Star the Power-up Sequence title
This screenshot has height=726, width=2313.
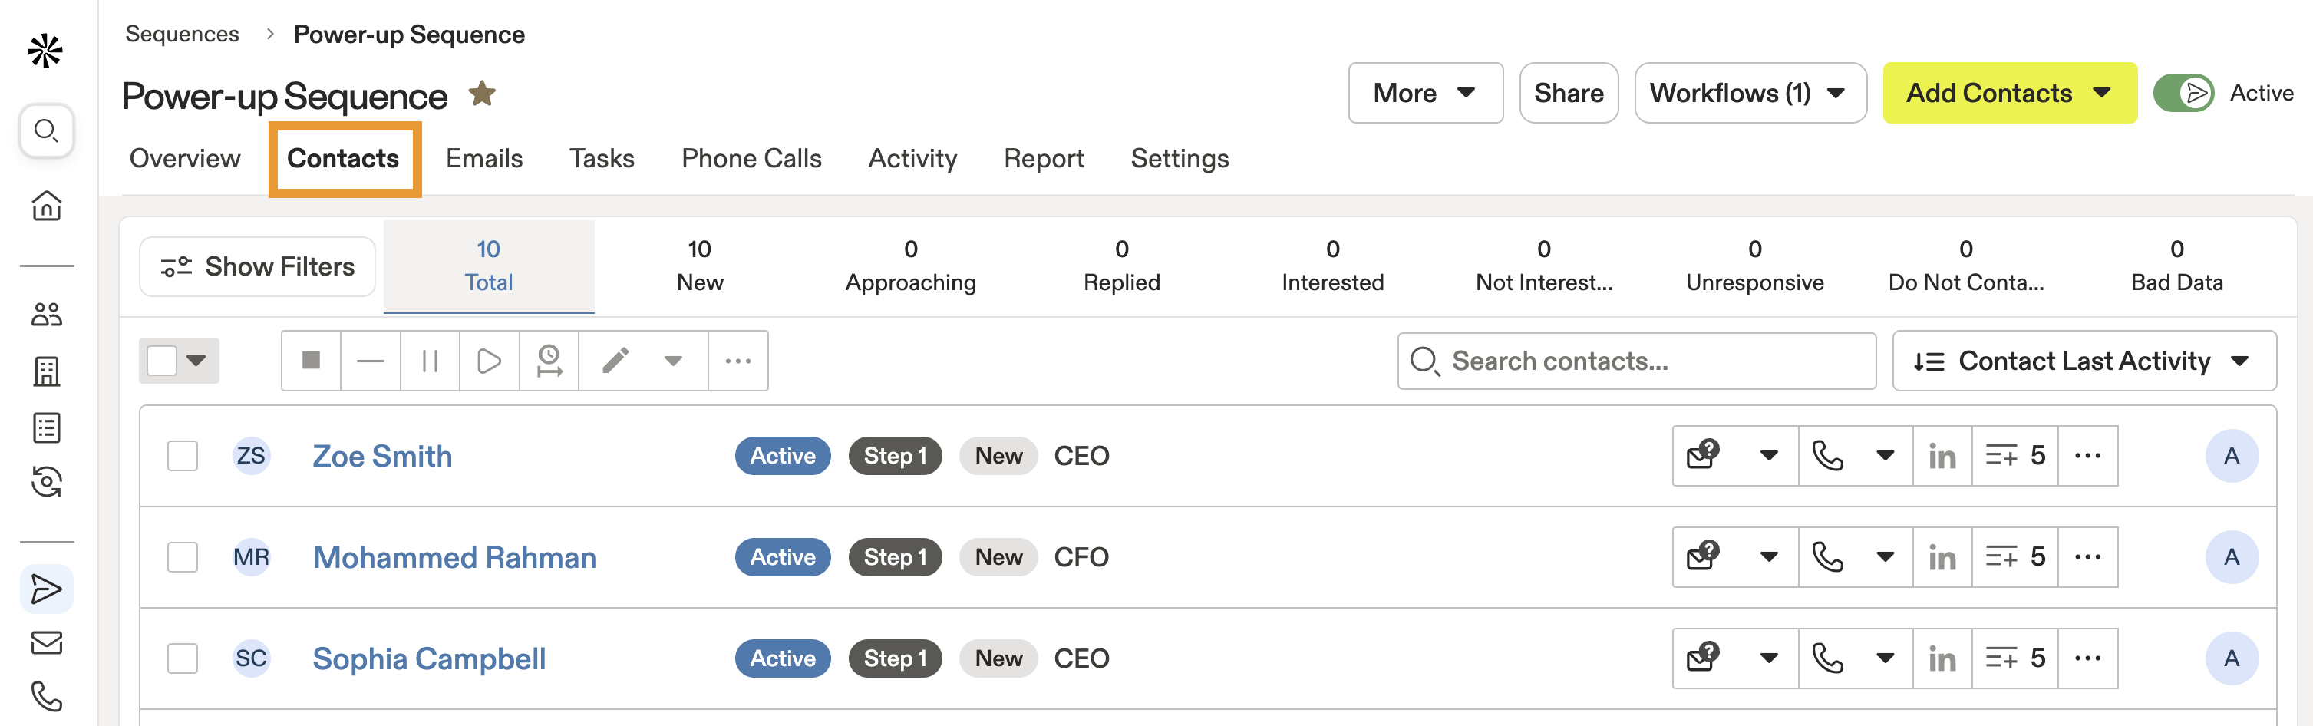tap(482, 94)
